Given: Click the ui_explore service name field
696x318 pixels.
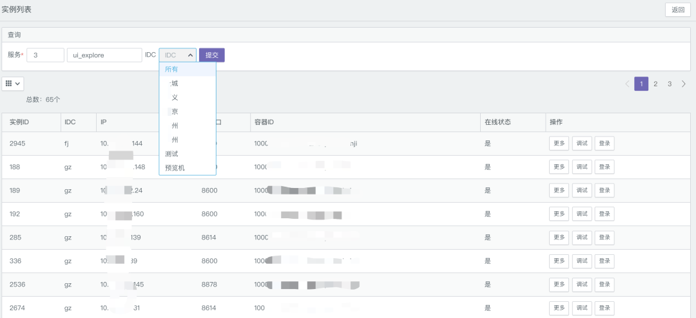Looking at the screenshot, I should tap(104, 55).
